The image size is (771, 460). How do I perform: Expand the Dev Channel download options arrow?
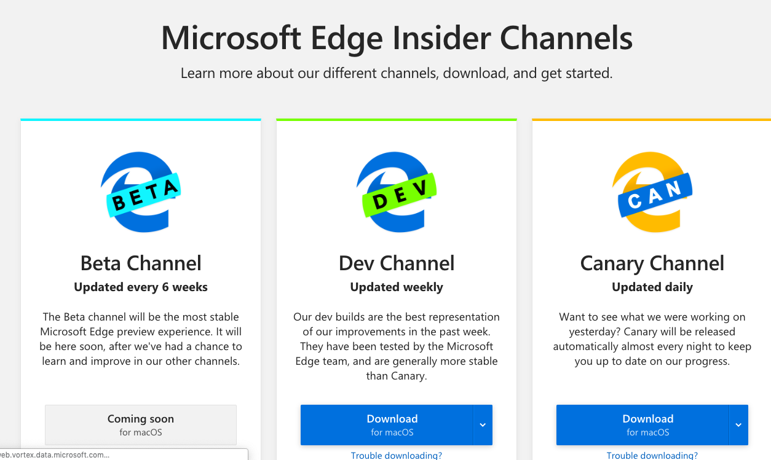click(483, 424)
